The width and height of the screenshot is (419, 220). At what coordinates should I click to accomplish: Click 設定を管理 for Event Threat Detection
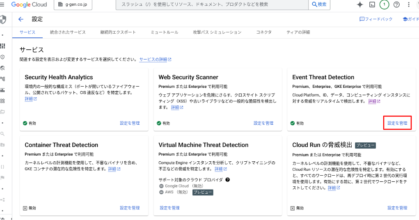(x=397, y=123)
